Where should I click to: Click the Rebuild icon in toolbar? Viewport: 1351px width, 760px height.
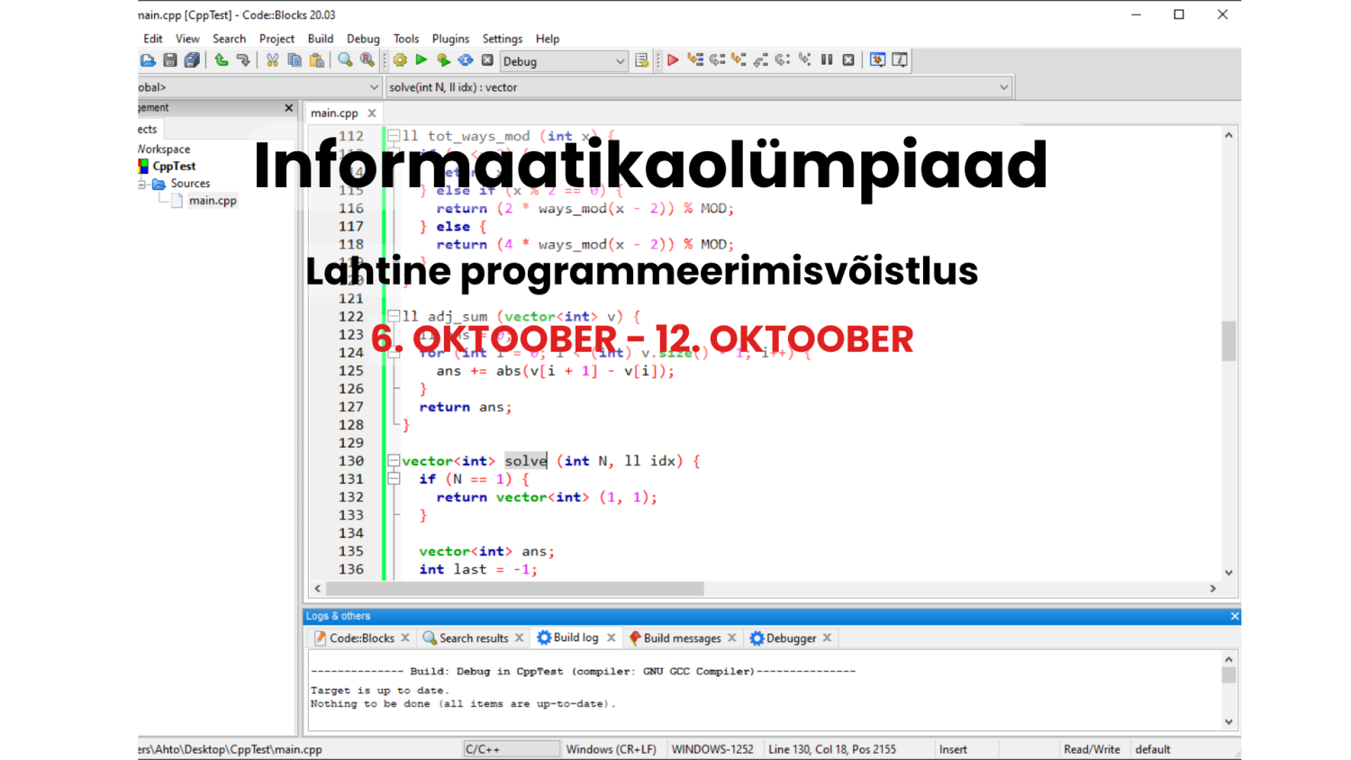(x=466, y=60)
